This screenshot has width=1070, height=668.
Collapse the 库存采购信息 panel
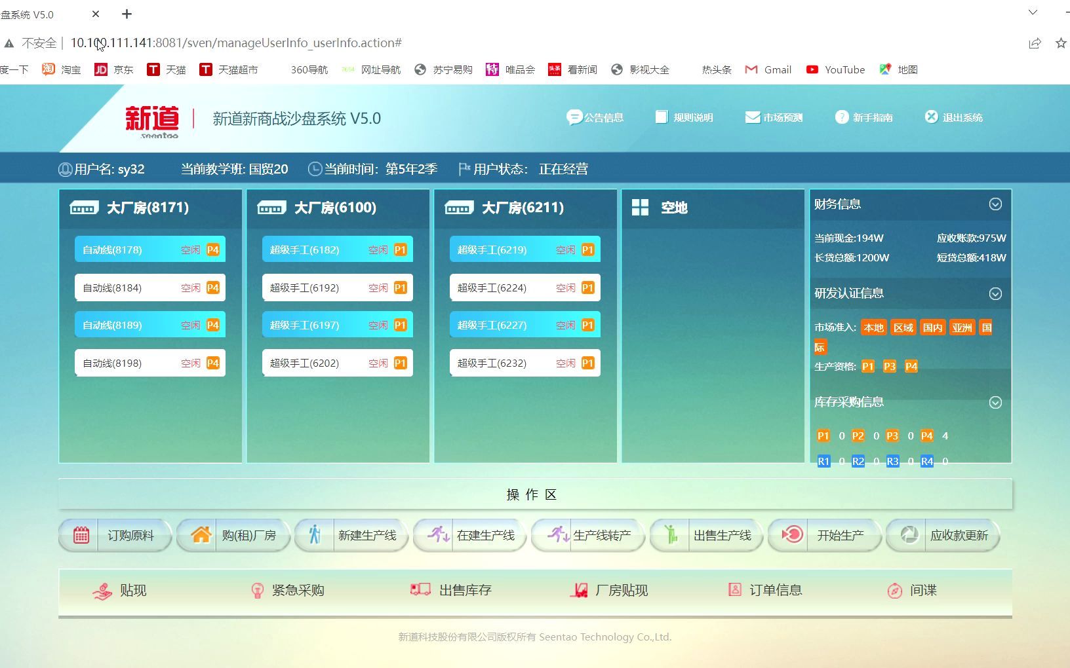click(995, 402)
